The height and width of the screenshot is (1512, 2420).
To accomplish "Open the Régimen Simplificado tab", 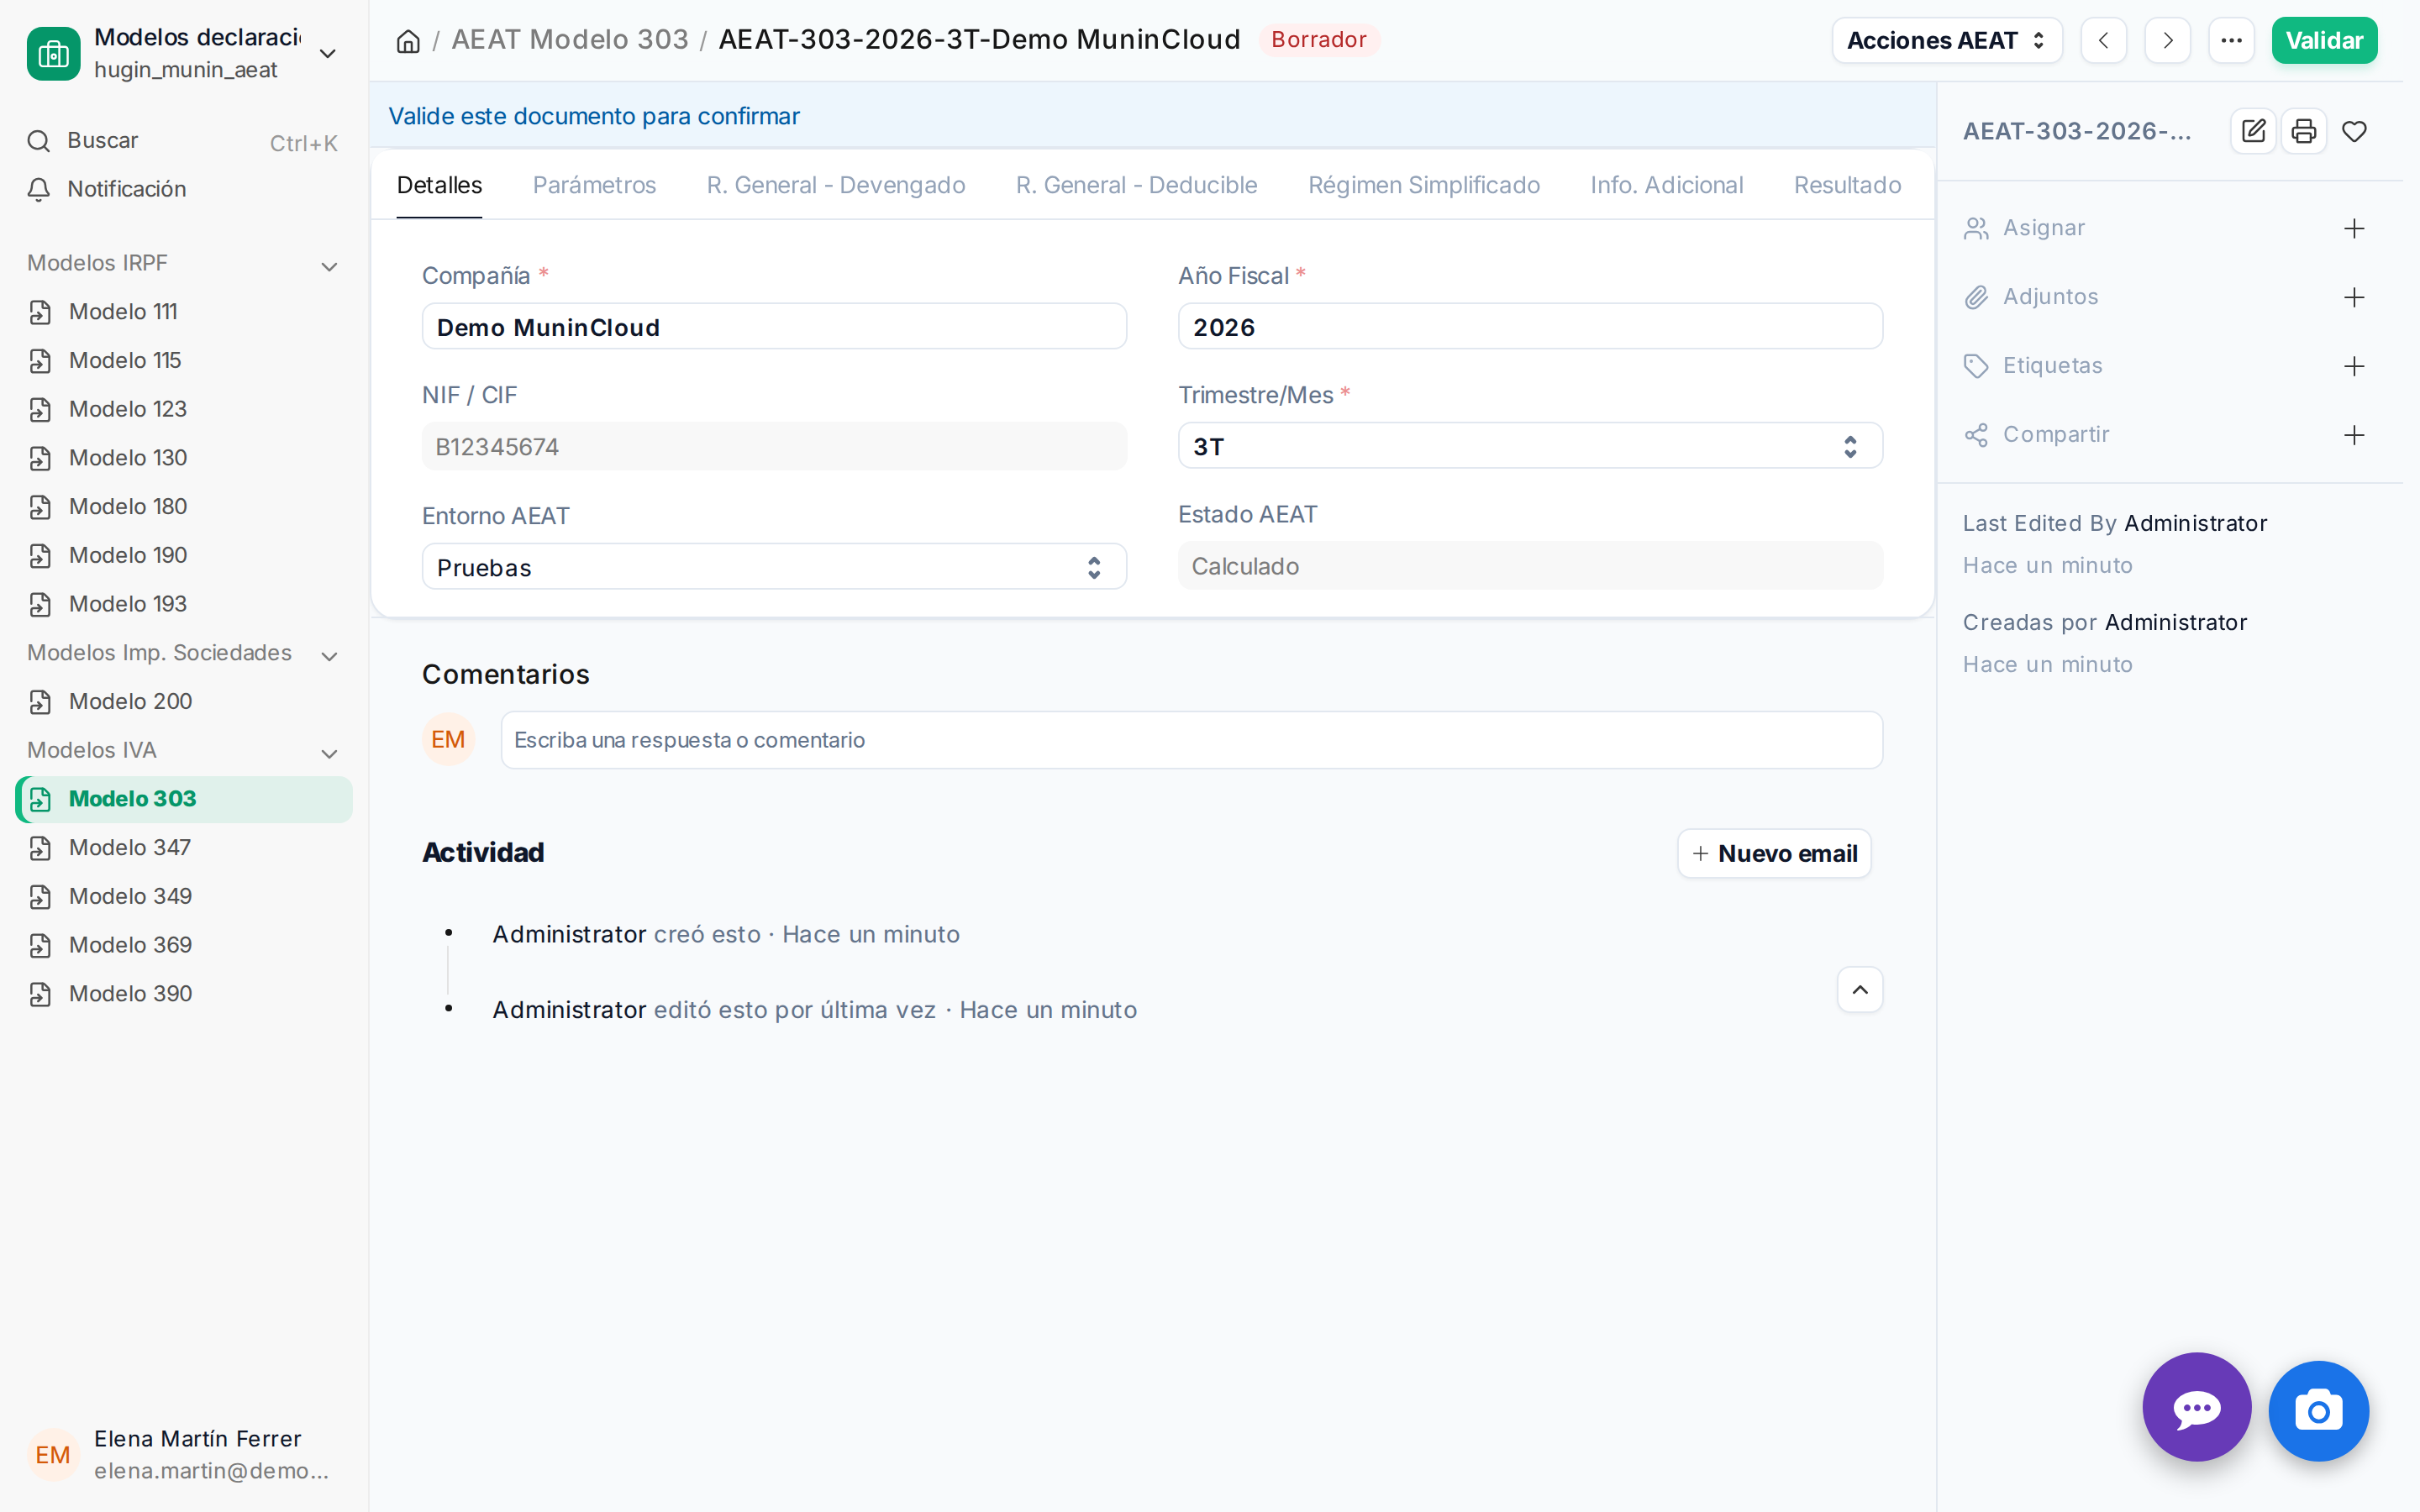I will click(1424, 186).
